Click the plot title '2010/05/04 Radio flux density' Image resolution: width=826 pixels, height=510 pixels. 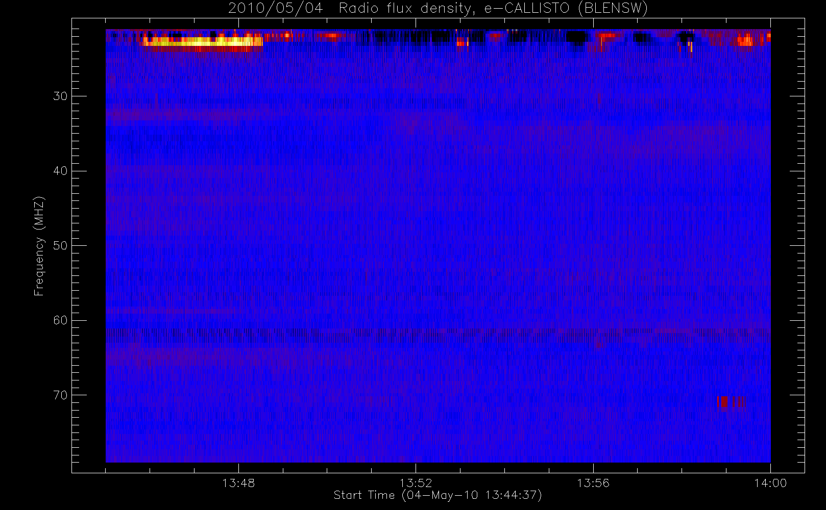(438, 8)
